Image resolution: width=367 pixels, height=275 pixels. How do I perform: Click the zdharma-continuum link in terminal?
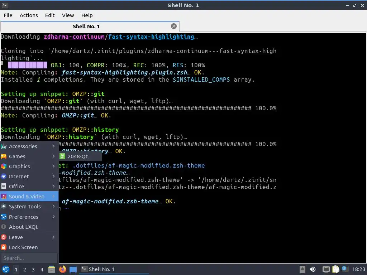click(x=74, y=37)
